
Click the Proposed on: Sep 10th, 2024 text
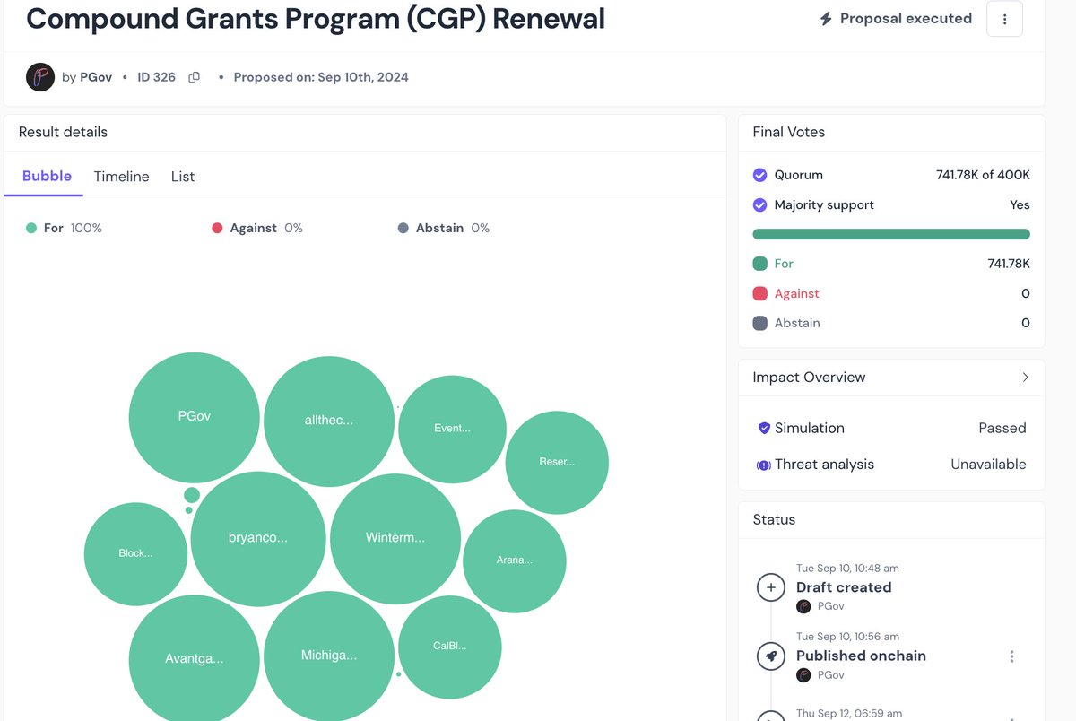(321, 77)
